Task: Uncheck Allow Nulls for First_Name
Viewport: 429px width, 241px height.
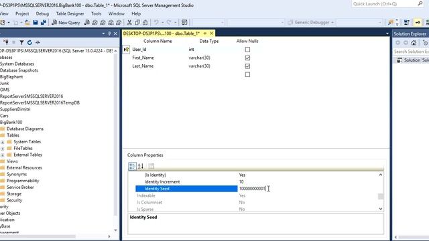Action: pos(247,58)
